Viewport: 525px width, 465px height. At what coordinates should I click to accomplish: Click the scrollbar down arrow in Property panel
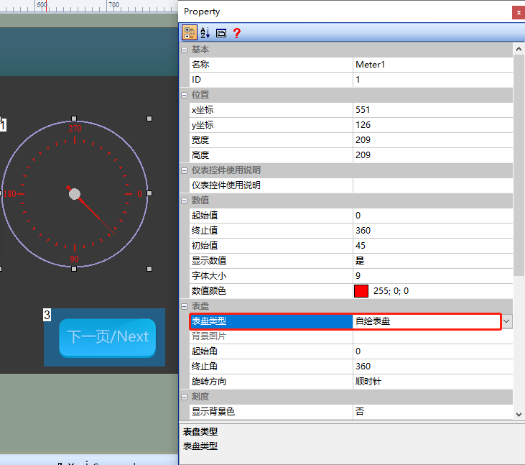(x=519, y=415)
